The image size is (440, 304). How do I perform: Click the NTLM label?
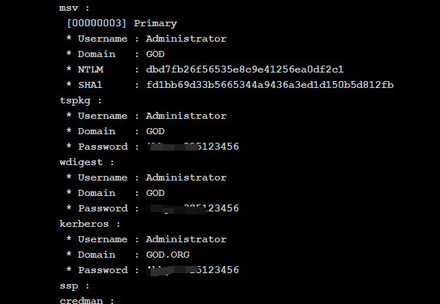tap(90, 69)
